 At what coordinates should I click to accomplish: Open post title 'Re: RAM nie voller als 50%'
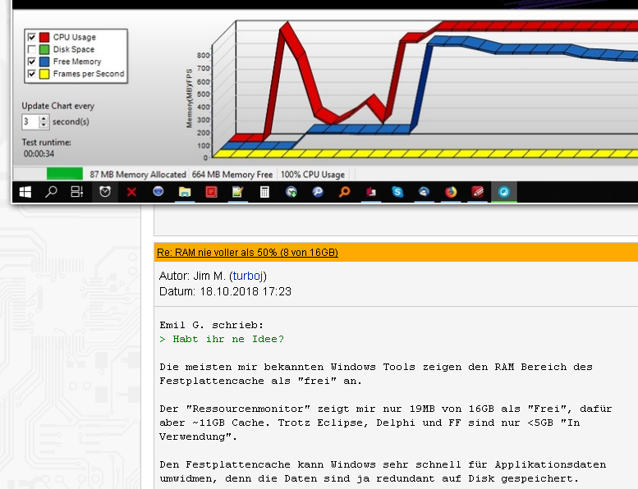tap(247, 253)
